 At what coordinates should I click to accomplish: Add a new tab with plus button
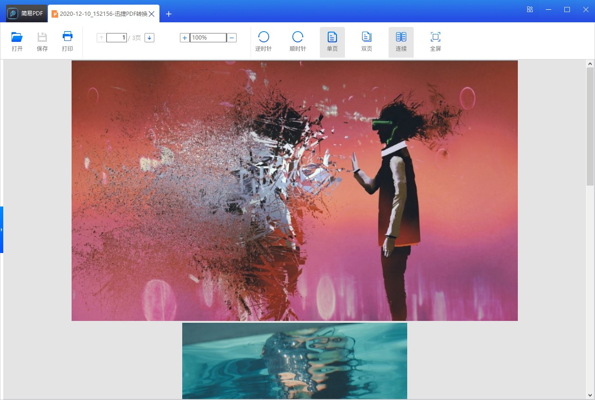169,14
